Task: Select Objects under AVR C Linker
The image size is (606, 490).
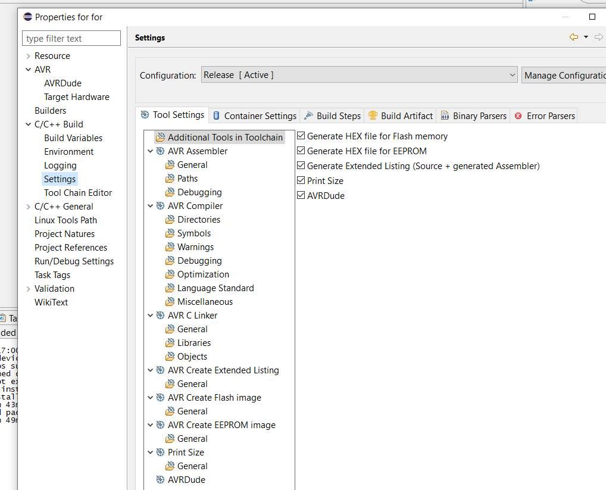Action: (x=192, y=356)
